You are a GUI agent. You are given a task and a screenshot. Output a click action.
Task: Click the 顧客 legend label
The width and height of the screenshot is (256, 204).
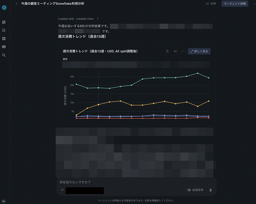coord(65,59)
